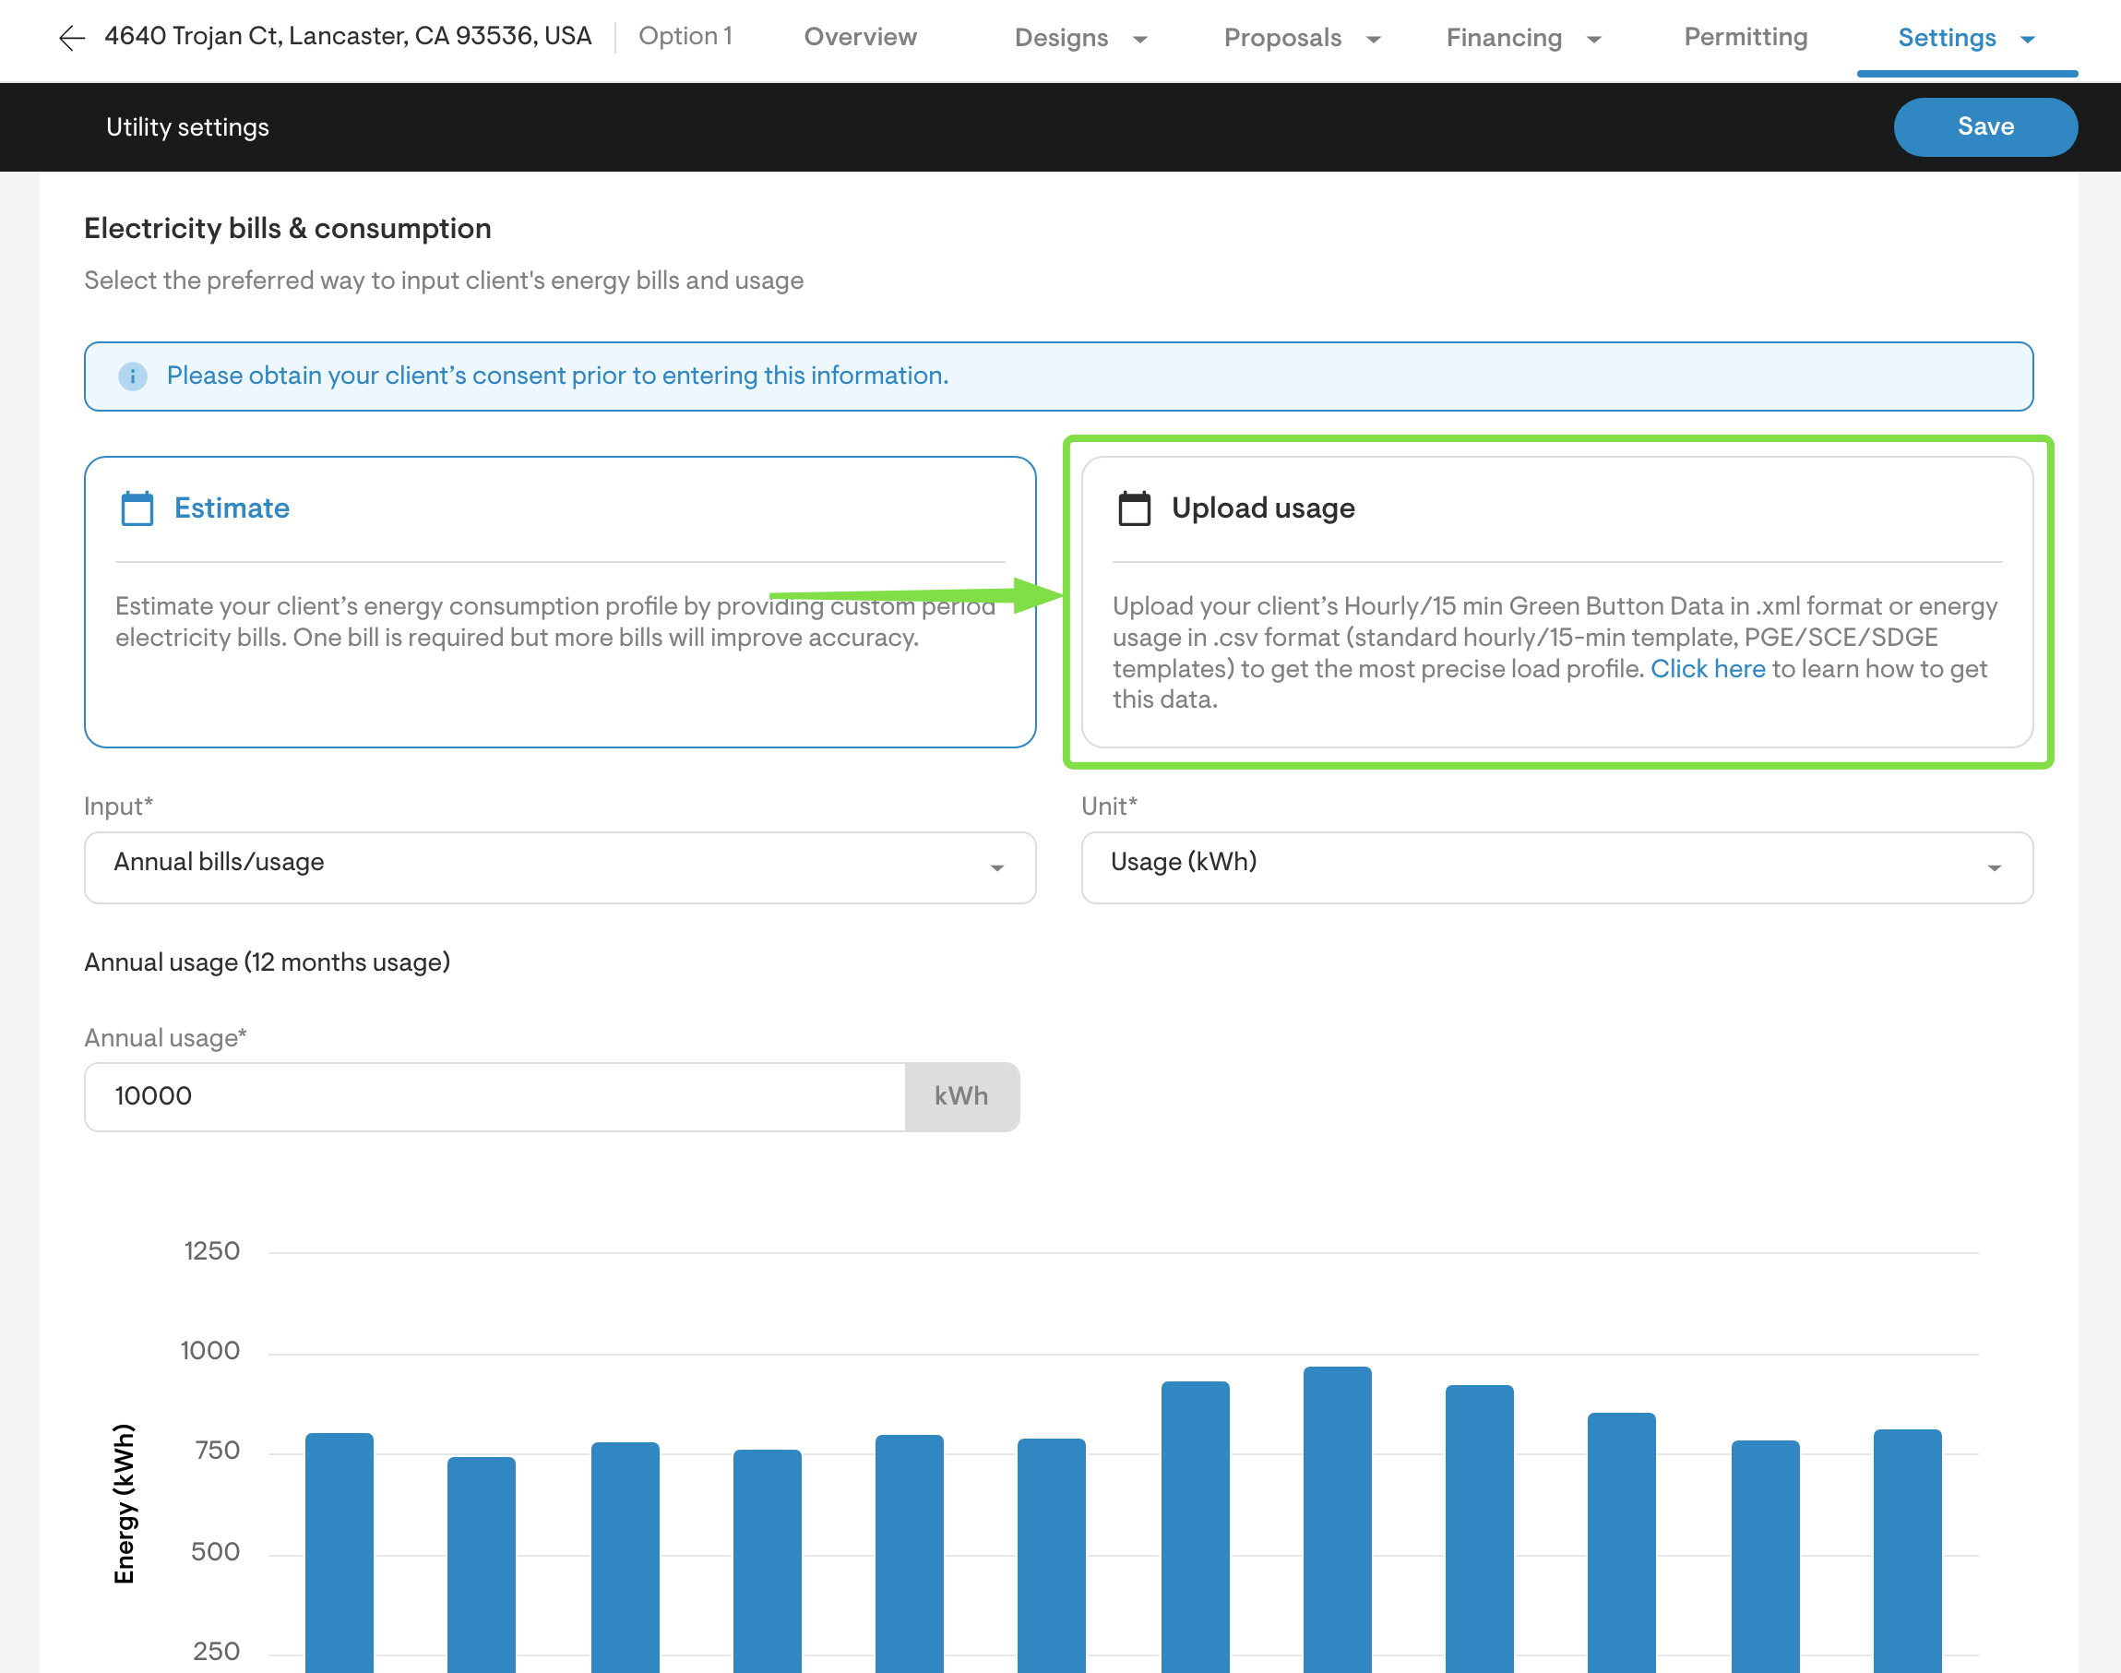Switch to the Overview tab

(860, 37)
